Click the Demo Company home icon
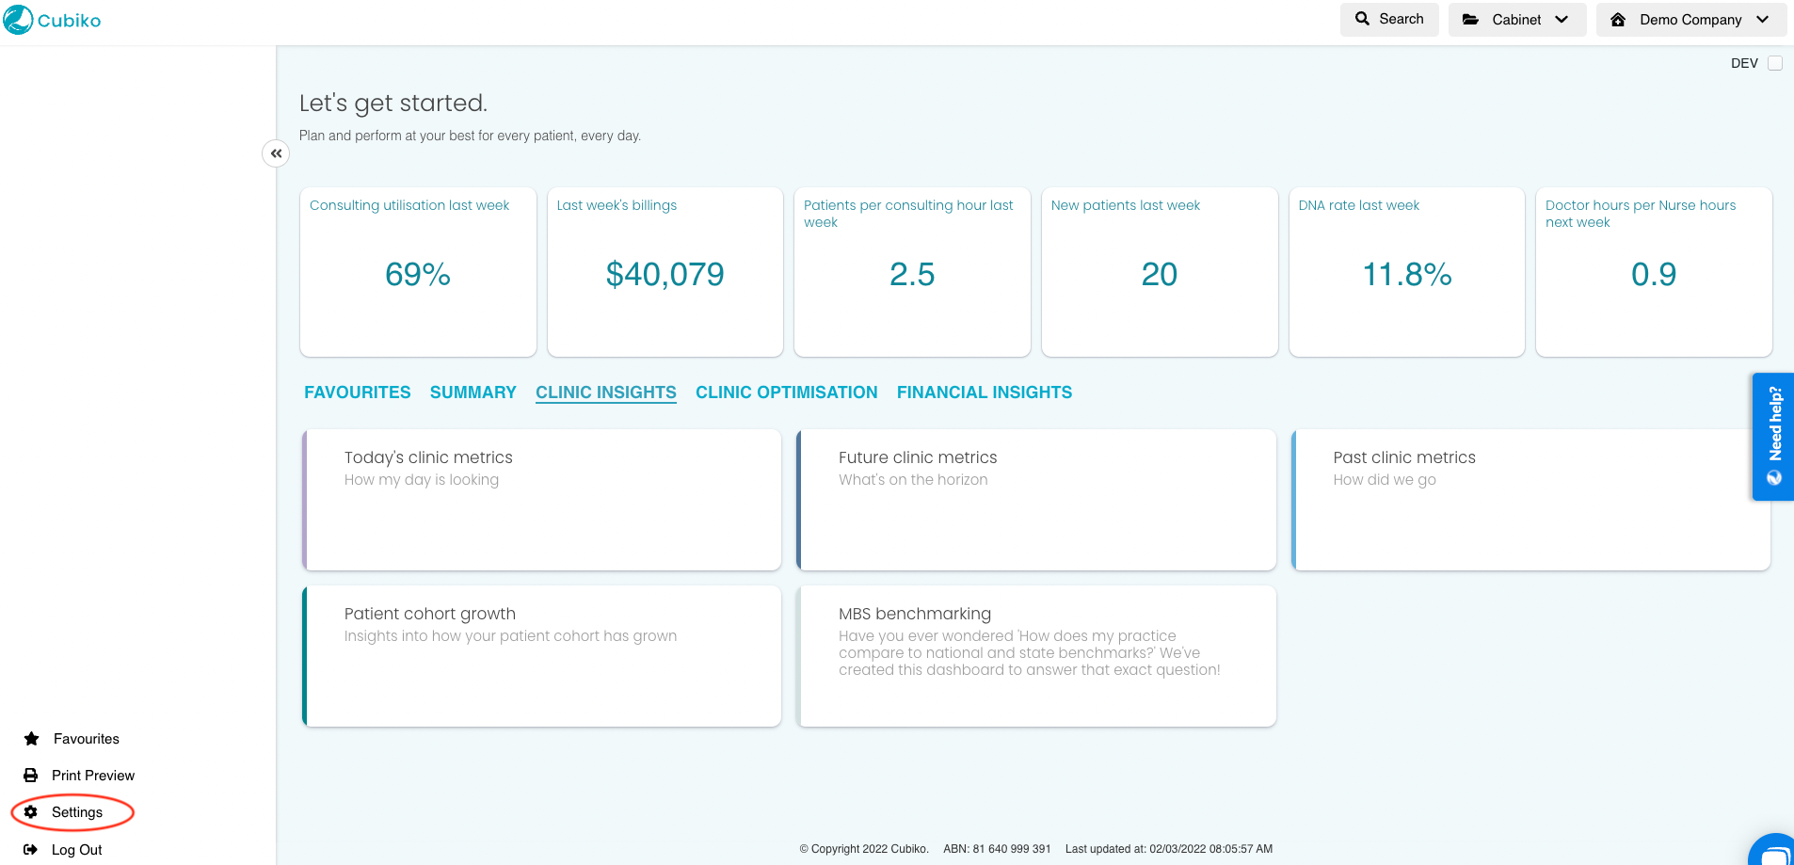The width and height of the screenshot is (1794, 865). click(1618, 20)
